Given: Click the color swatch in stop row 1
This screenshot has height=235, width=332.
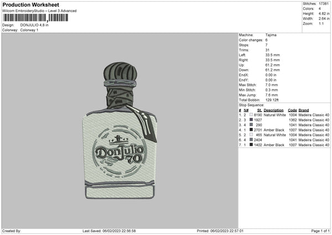Looking at the screenshot, I should 251,115.
